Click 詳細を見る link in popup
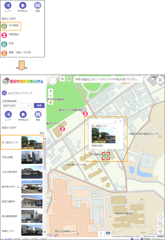Viewport: 165px width, 240px height. pyautogui.click(x=97, y=146)
